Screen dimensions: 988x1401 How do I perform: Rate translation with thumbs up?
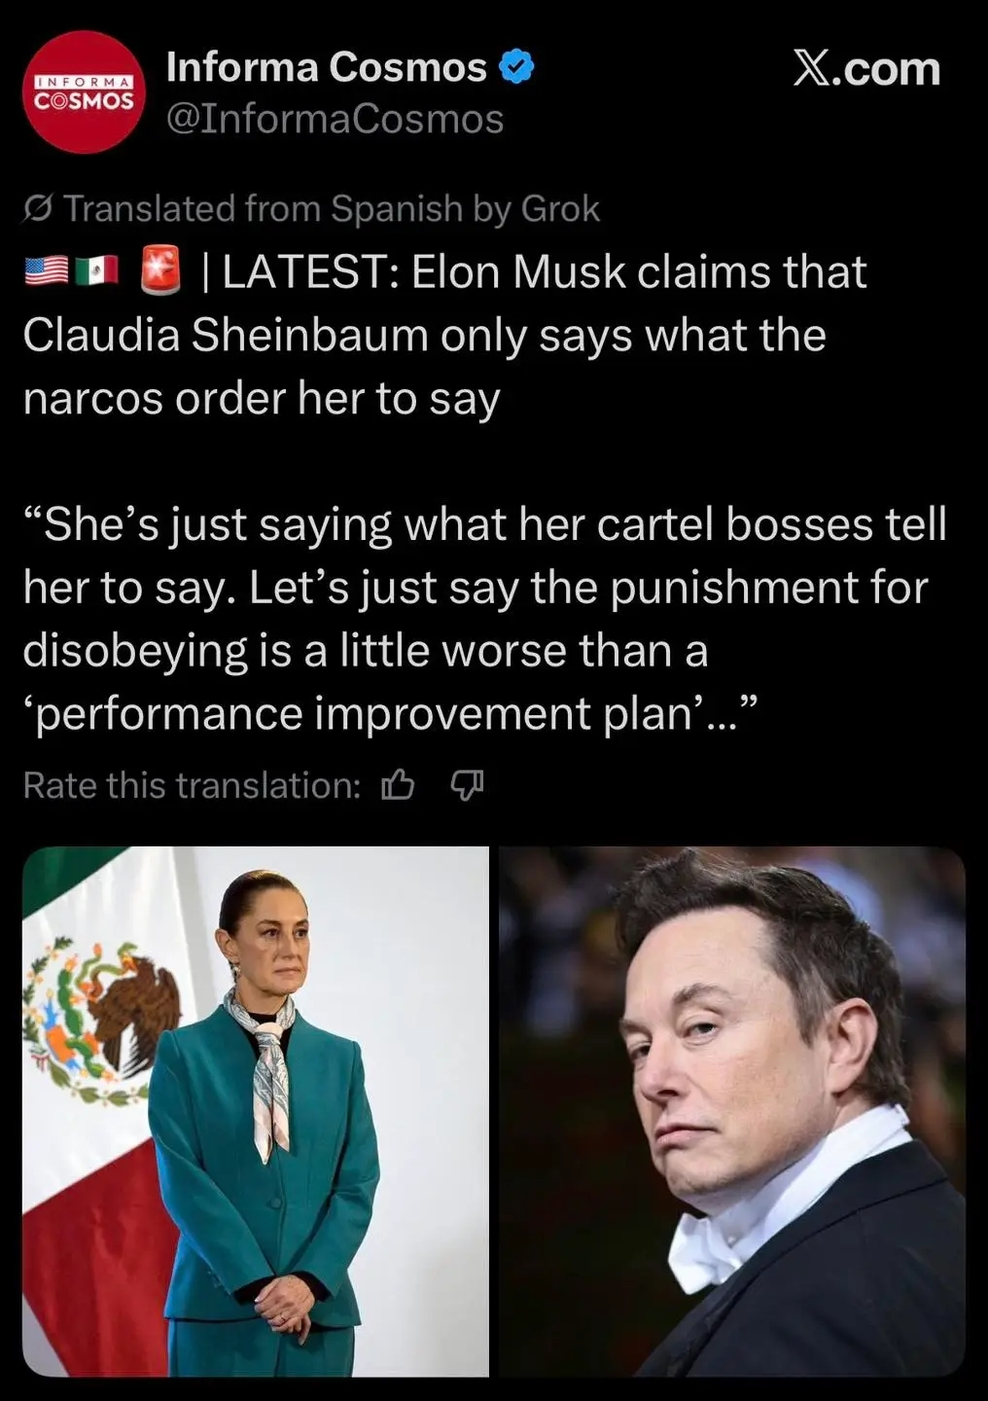pyautogui.click(x=399, y=784)
